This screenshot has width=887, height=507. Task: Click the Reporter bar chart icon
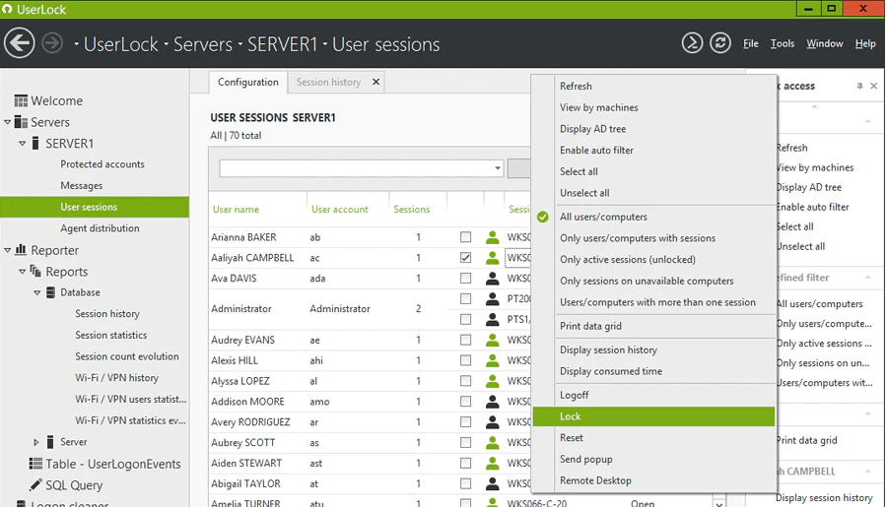click(21, 250)
